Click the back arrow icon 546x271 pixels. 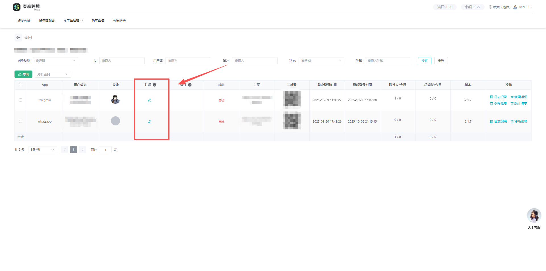(x=18, y=38)
